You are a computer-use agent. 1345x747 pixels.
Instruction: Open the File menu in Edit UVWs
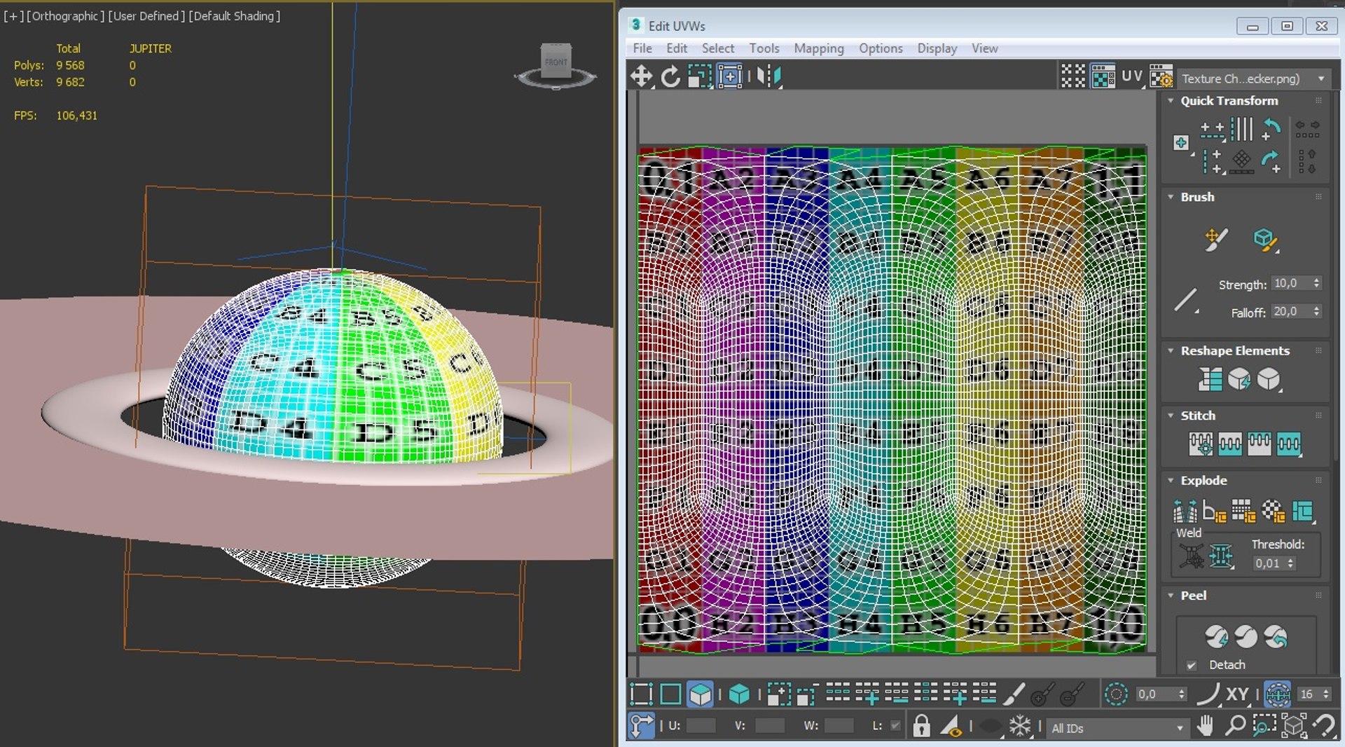642,48
